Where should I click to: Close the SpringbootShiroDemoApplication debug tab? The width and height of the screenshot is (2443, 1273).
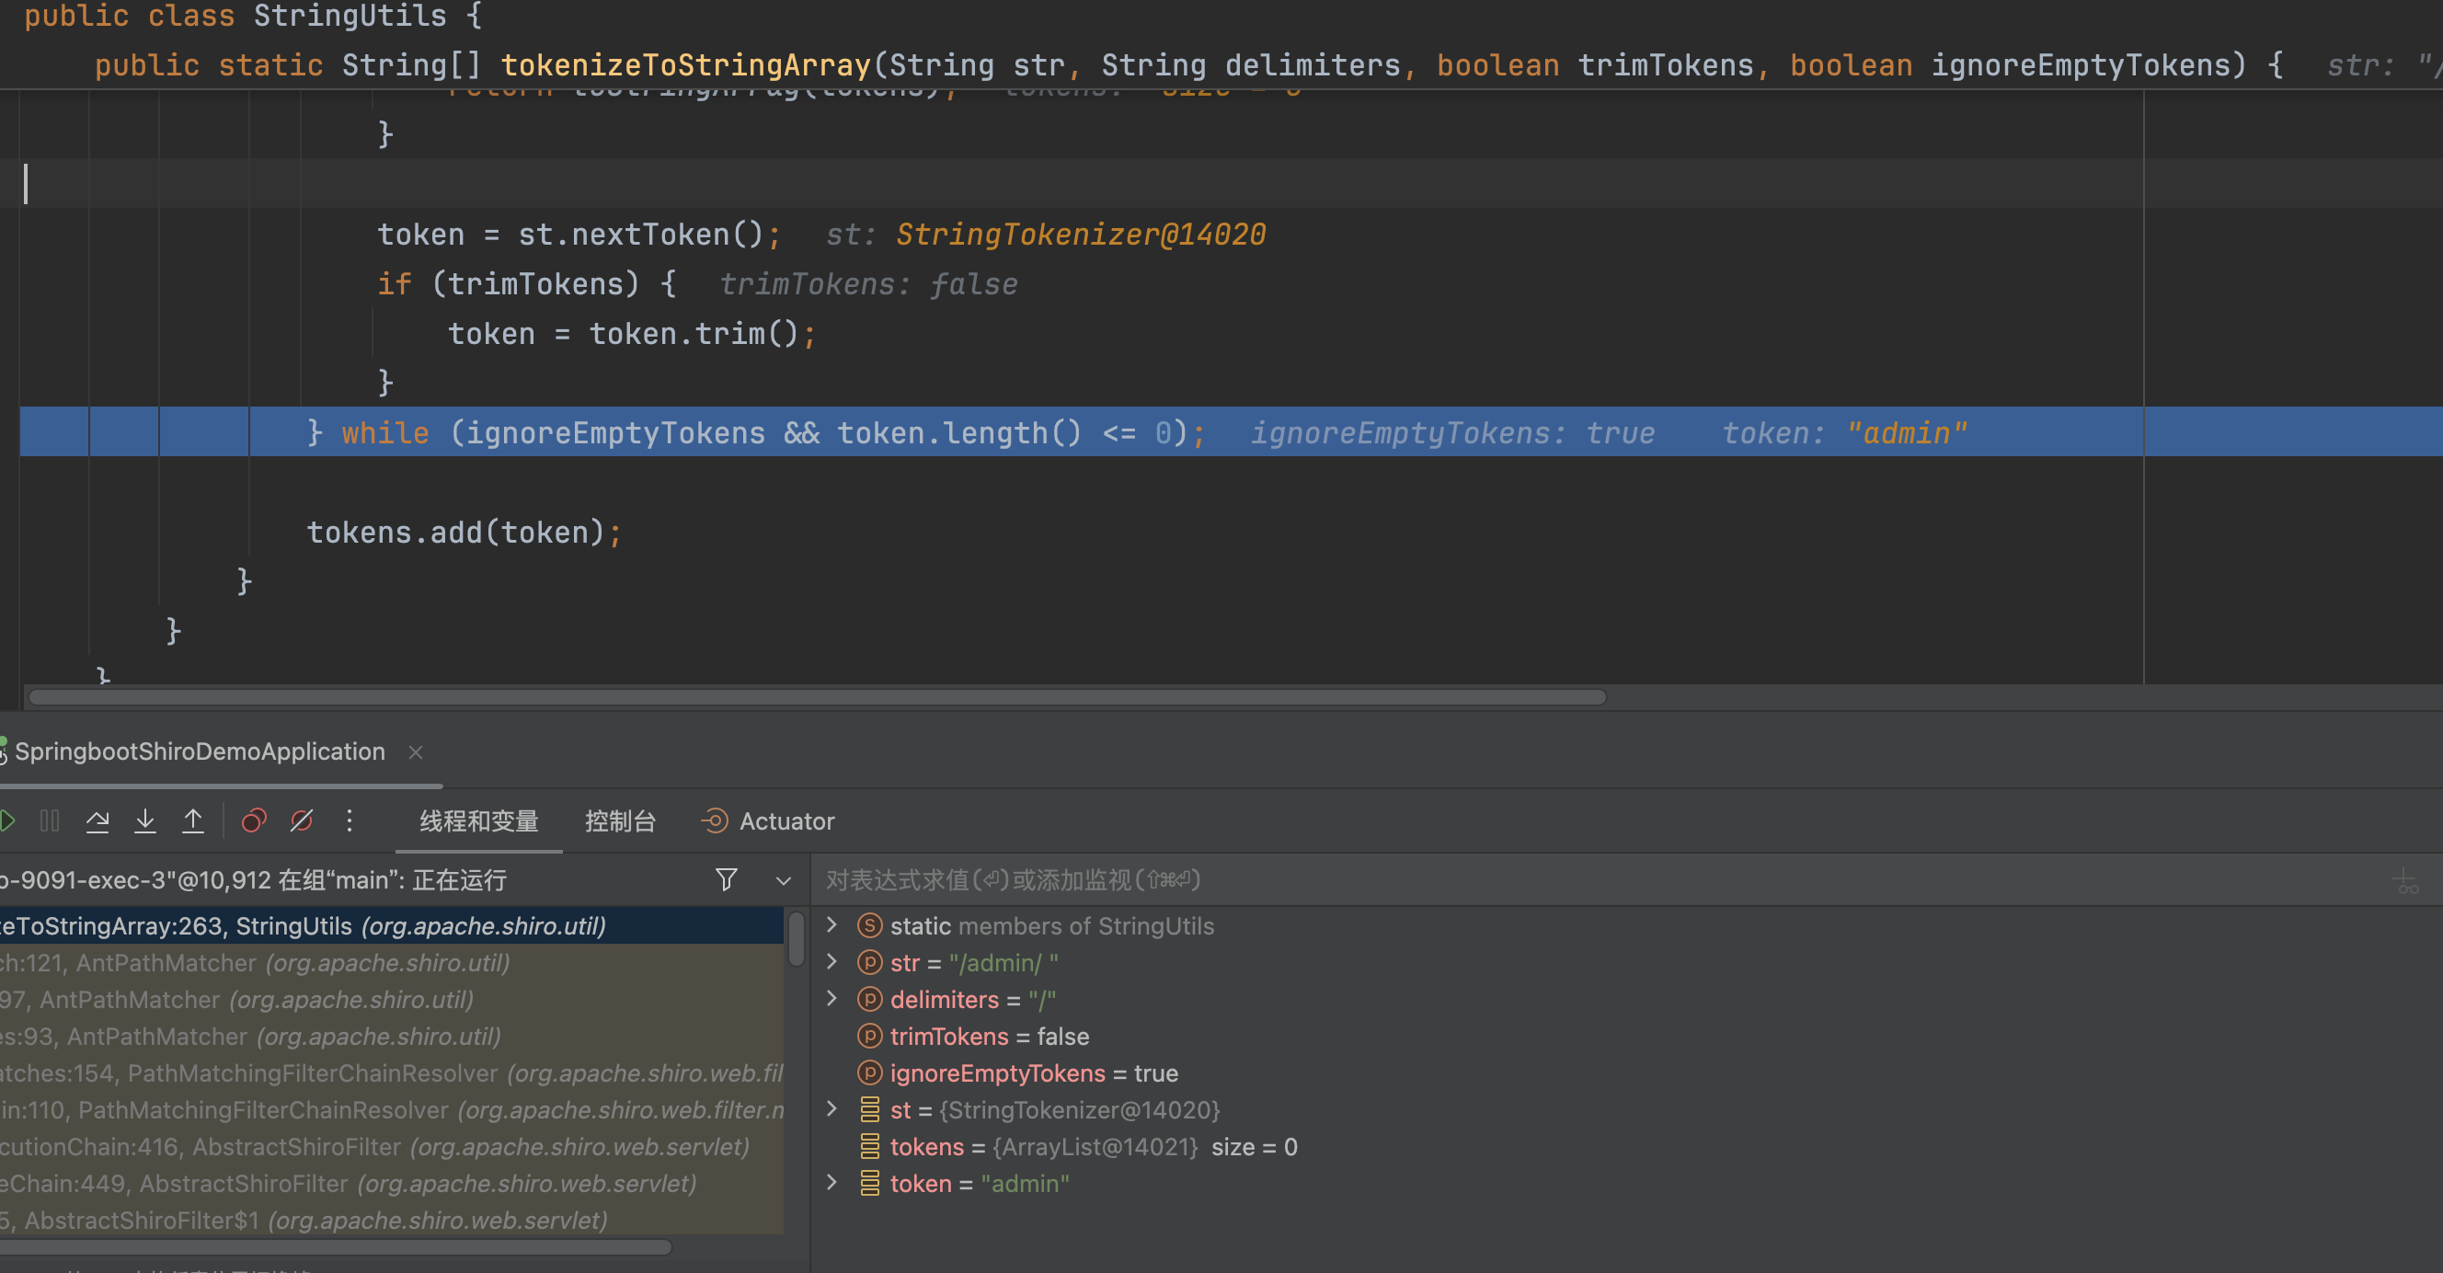(x=416, y=752)
